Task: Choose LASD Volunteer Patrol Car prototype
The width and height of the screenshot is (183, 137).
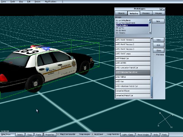Action: [x=133, y=86]
